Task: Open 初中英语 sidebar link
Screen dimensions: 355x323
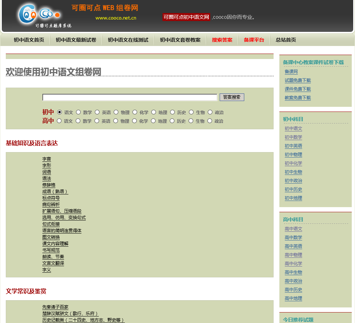Action: tap(293, 146)
